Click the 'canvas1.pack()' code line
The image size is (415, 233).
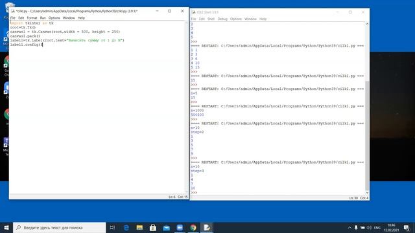pos(25,36)
